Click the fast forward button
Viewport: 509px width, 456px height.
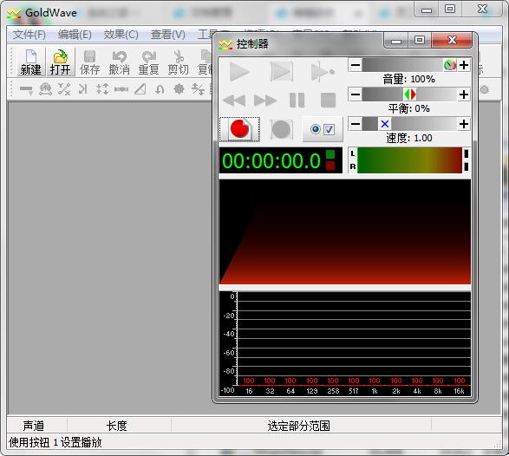265,100
